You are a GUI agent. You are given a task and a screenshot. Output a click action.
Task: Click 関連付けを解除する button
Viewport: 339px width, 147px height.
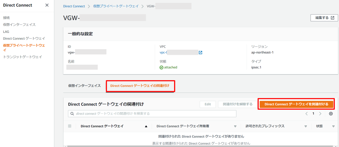point(238,104)
